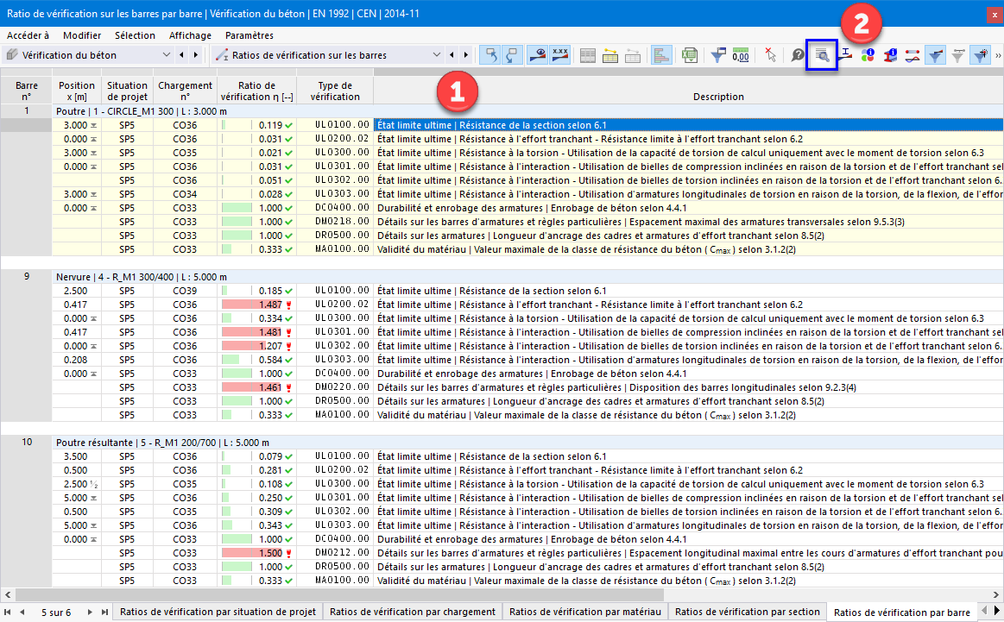Click the greyed-out member table icon
1004x622 pixels.
[633, 56]
